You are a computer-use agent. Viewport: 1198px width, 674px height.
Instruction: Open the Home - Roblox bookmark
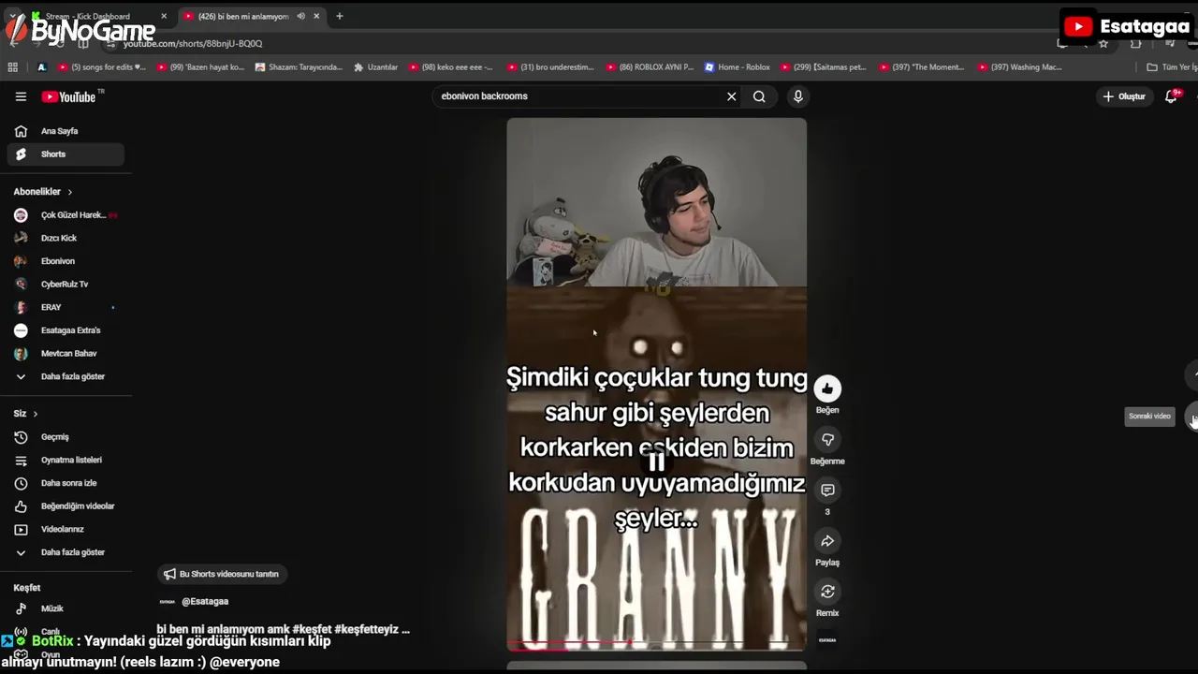pyautogui.click(x=738, y=67)
